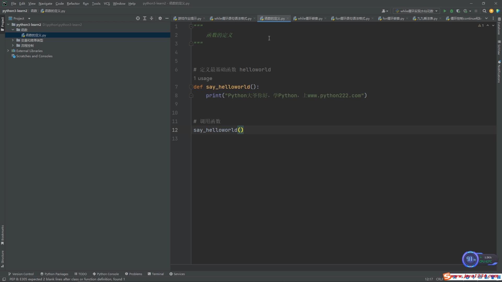The width and height of the screenshot is (502, 282).
Task: Open the File menu
Action: click(x=14, y=3)
